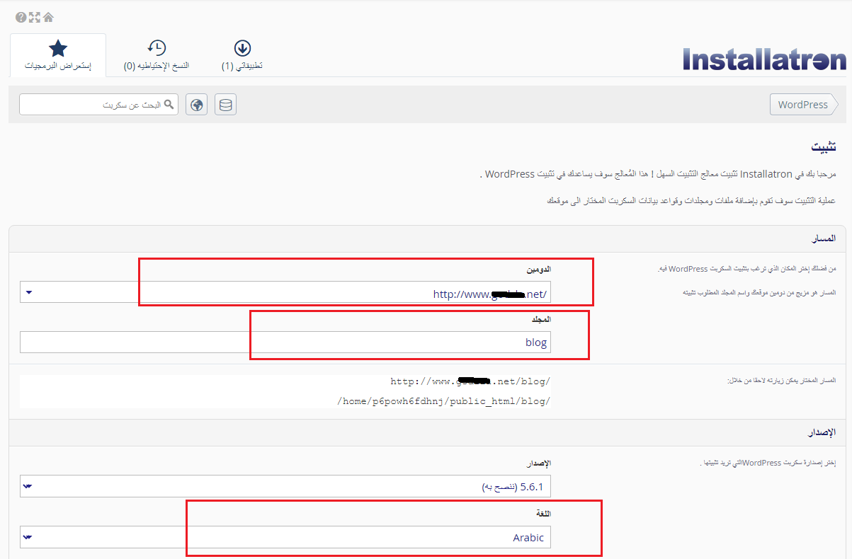Open the star icon browse scripts tab
The image size is (852, 559).
click(x=58, y=55)
